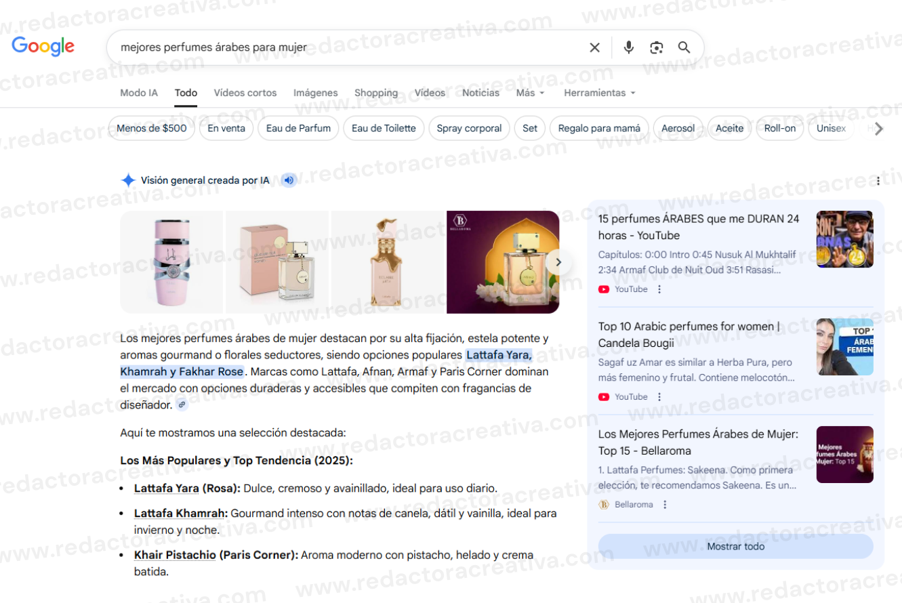The width and height of the screenshot is (902, 603).
Task: Listen to the AI overview speaker icon
Action: coord(289,180)
